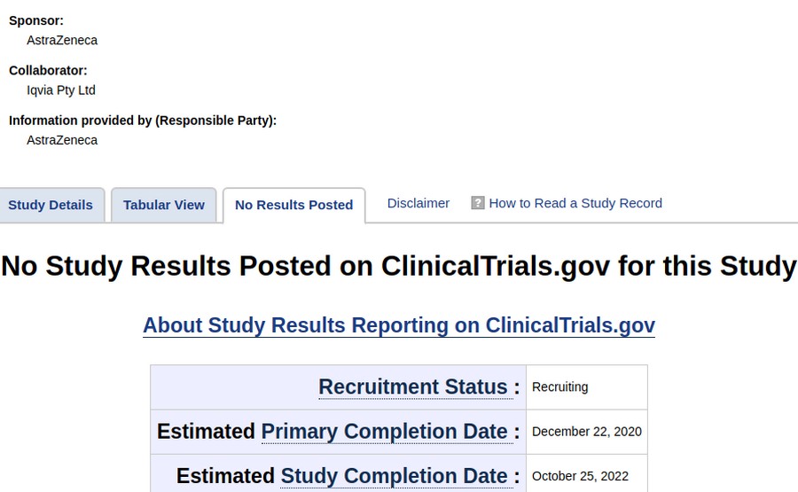Open the Disclaimer link
This screenshot has width=798, height=492.
[419, 203]
